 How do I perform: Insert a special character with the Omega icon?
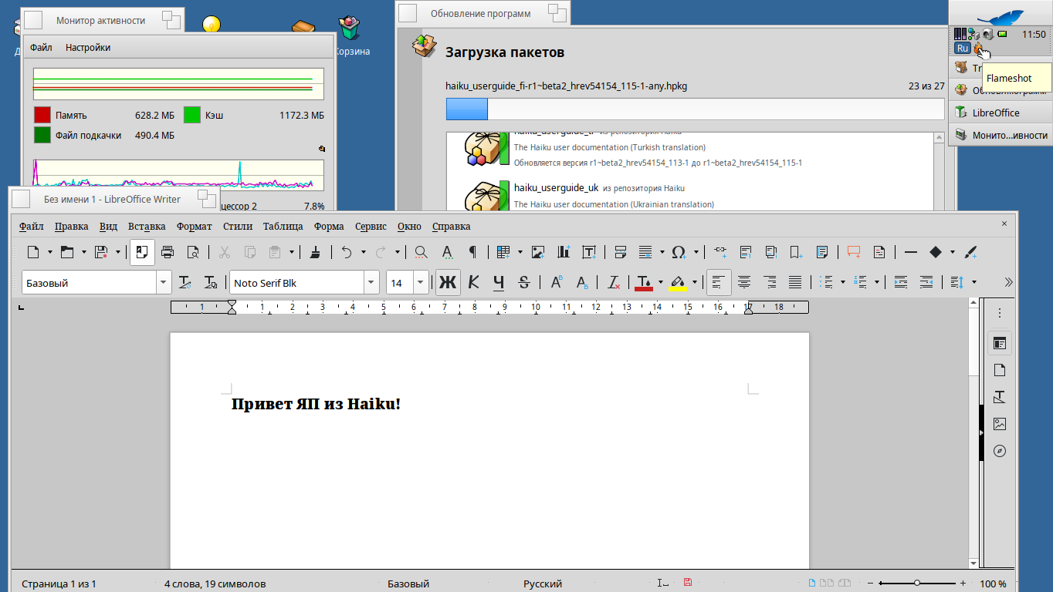click(679, 252)
